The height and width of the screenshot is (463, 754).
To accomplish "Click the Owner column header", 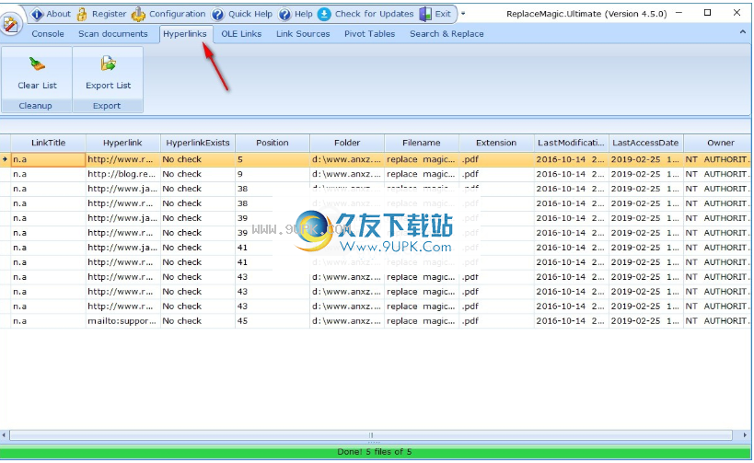I will 717,143.
